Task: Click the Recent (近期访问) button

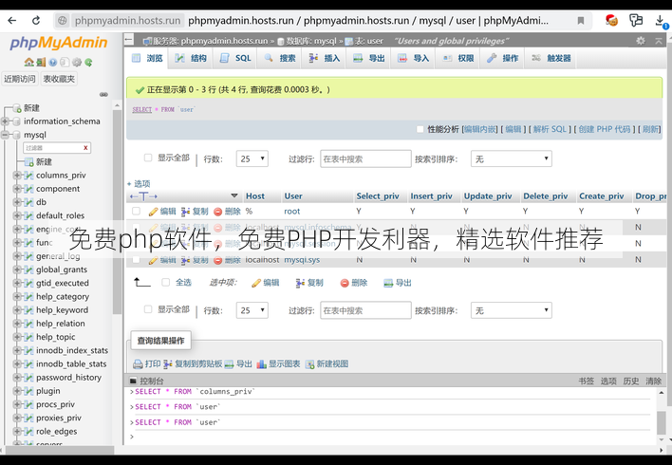Action: click(x=20, y=79)
